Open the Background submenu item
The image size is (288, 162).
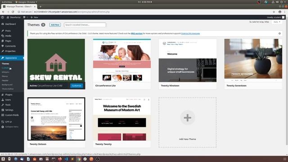pyautogui.click(x=7, y=85)
